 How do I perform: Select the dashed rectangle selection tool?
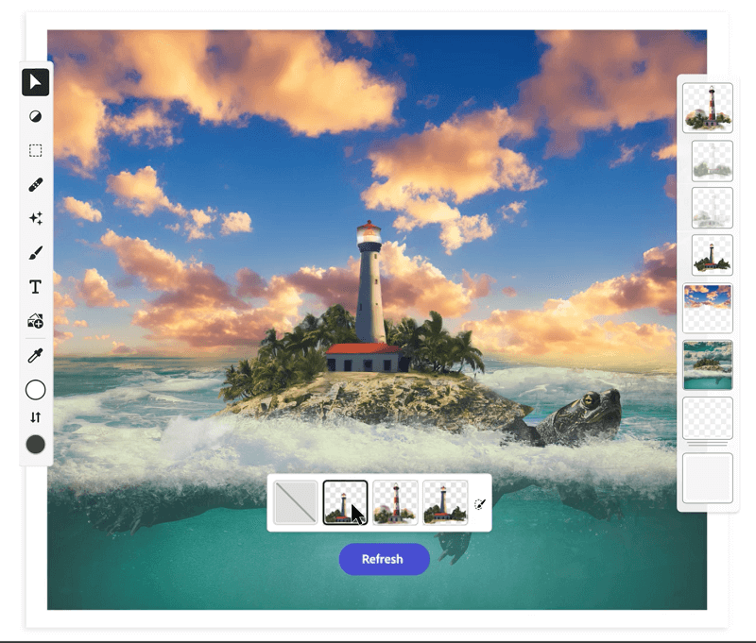35,150
